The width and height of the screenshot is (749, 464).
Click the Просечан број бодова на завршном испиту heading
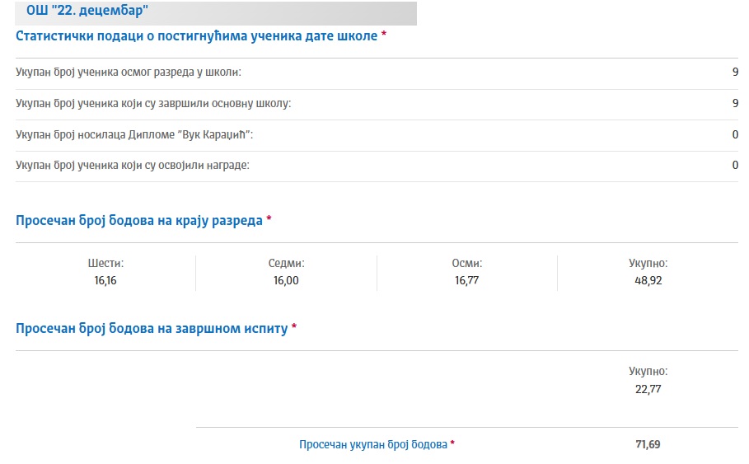click(152, 329)
